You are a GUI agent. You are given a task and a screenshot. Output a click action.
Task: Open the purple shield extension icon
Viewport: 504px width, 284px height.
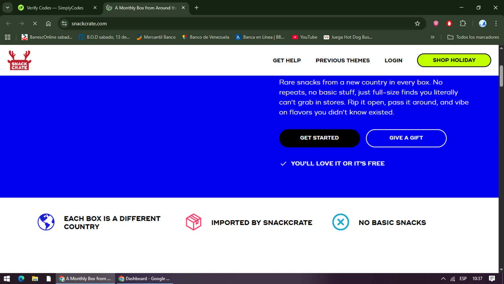tap(436, 23)
